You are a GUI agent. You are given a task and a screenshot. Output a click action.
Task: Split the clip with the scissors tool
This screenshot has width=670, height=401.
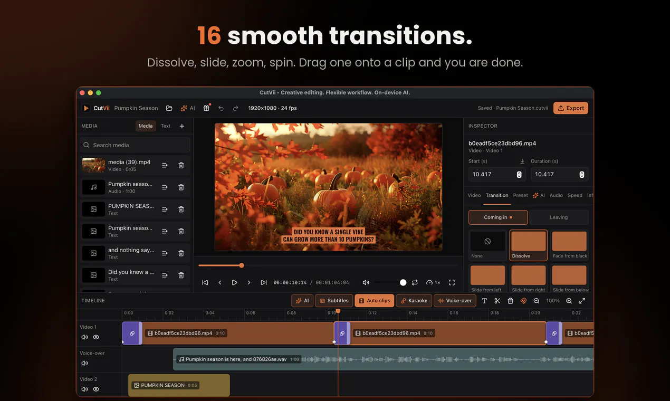pos(497,301)
